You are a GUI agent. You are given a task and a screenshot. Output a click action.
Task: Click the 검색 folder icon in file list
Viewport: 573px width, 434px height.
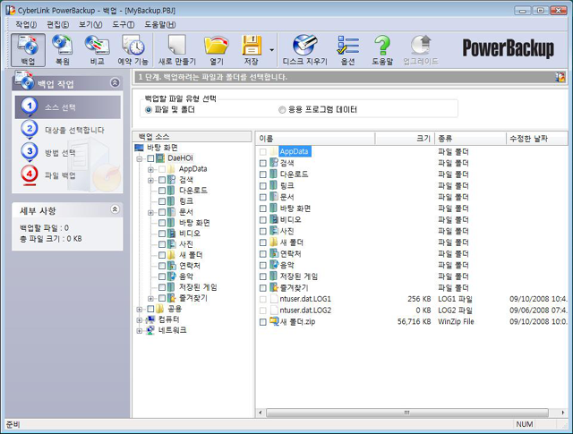click(274, 163)
